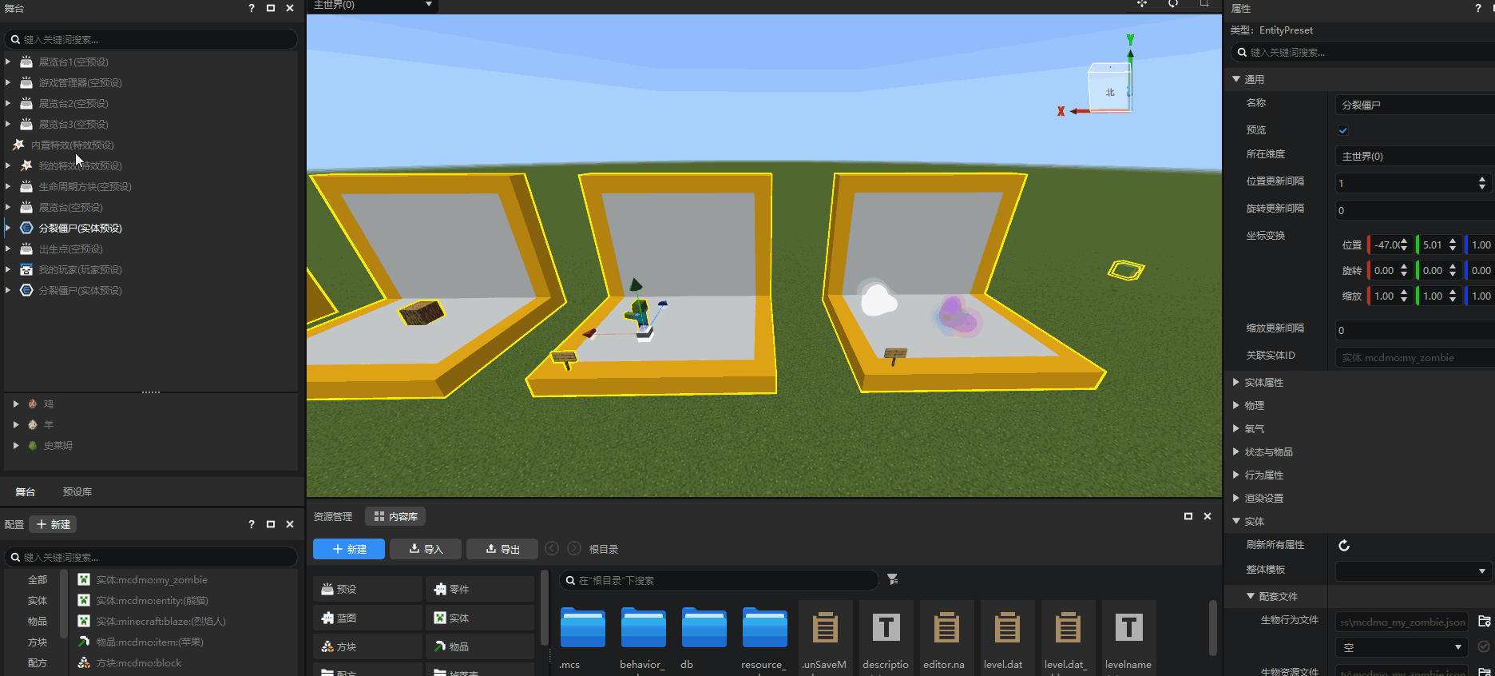Click the refresh icon next to 刷新所有属性
This screenshot has width=1495, height=676.
(x=1344, y=545)
